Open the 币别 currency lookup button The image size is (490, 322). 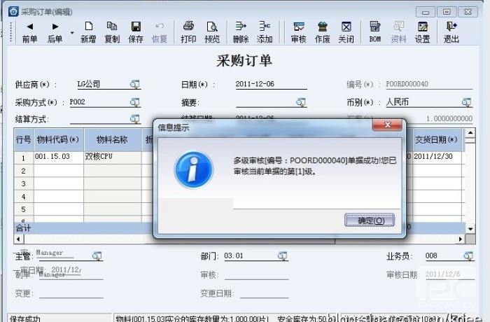point(467,102)
